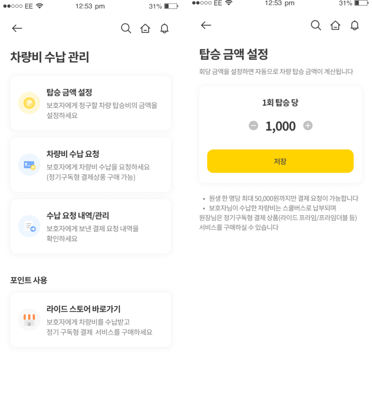Tap the ride store shop icon
The height and width of the screenshot is (404, 372).
29,320
